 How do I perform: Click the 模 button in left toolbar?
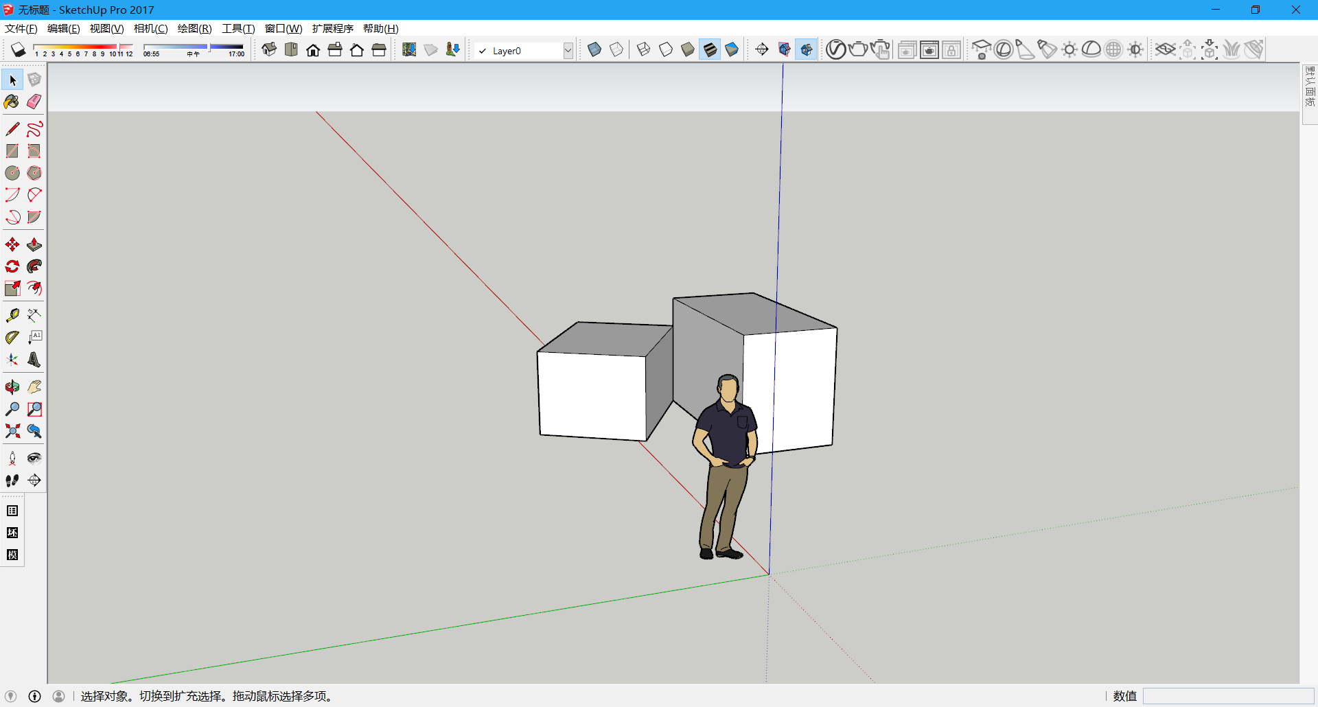coord(12,555)
